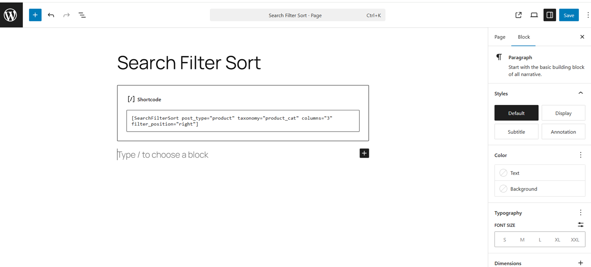Select the Block tab
The width and height of the screenshot is (591, 267).
tap(524, 37)
